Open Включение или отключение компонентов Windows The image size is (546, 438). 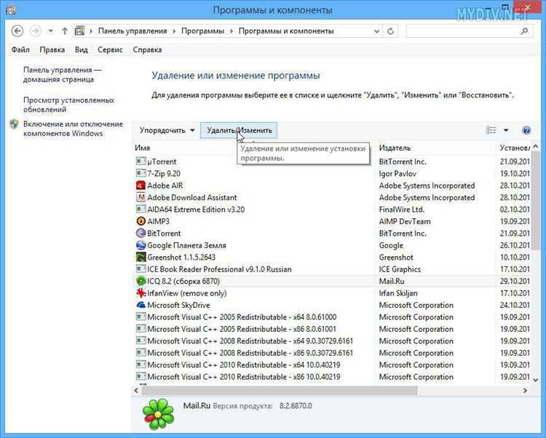pyautogui.click(x=73, y=129)
